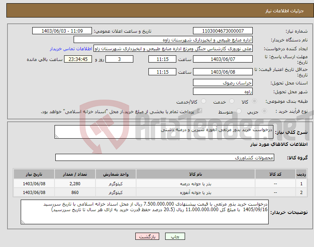Click the description textarea resize handle
The image size is (314, 247).
click(x=57, y=137)
